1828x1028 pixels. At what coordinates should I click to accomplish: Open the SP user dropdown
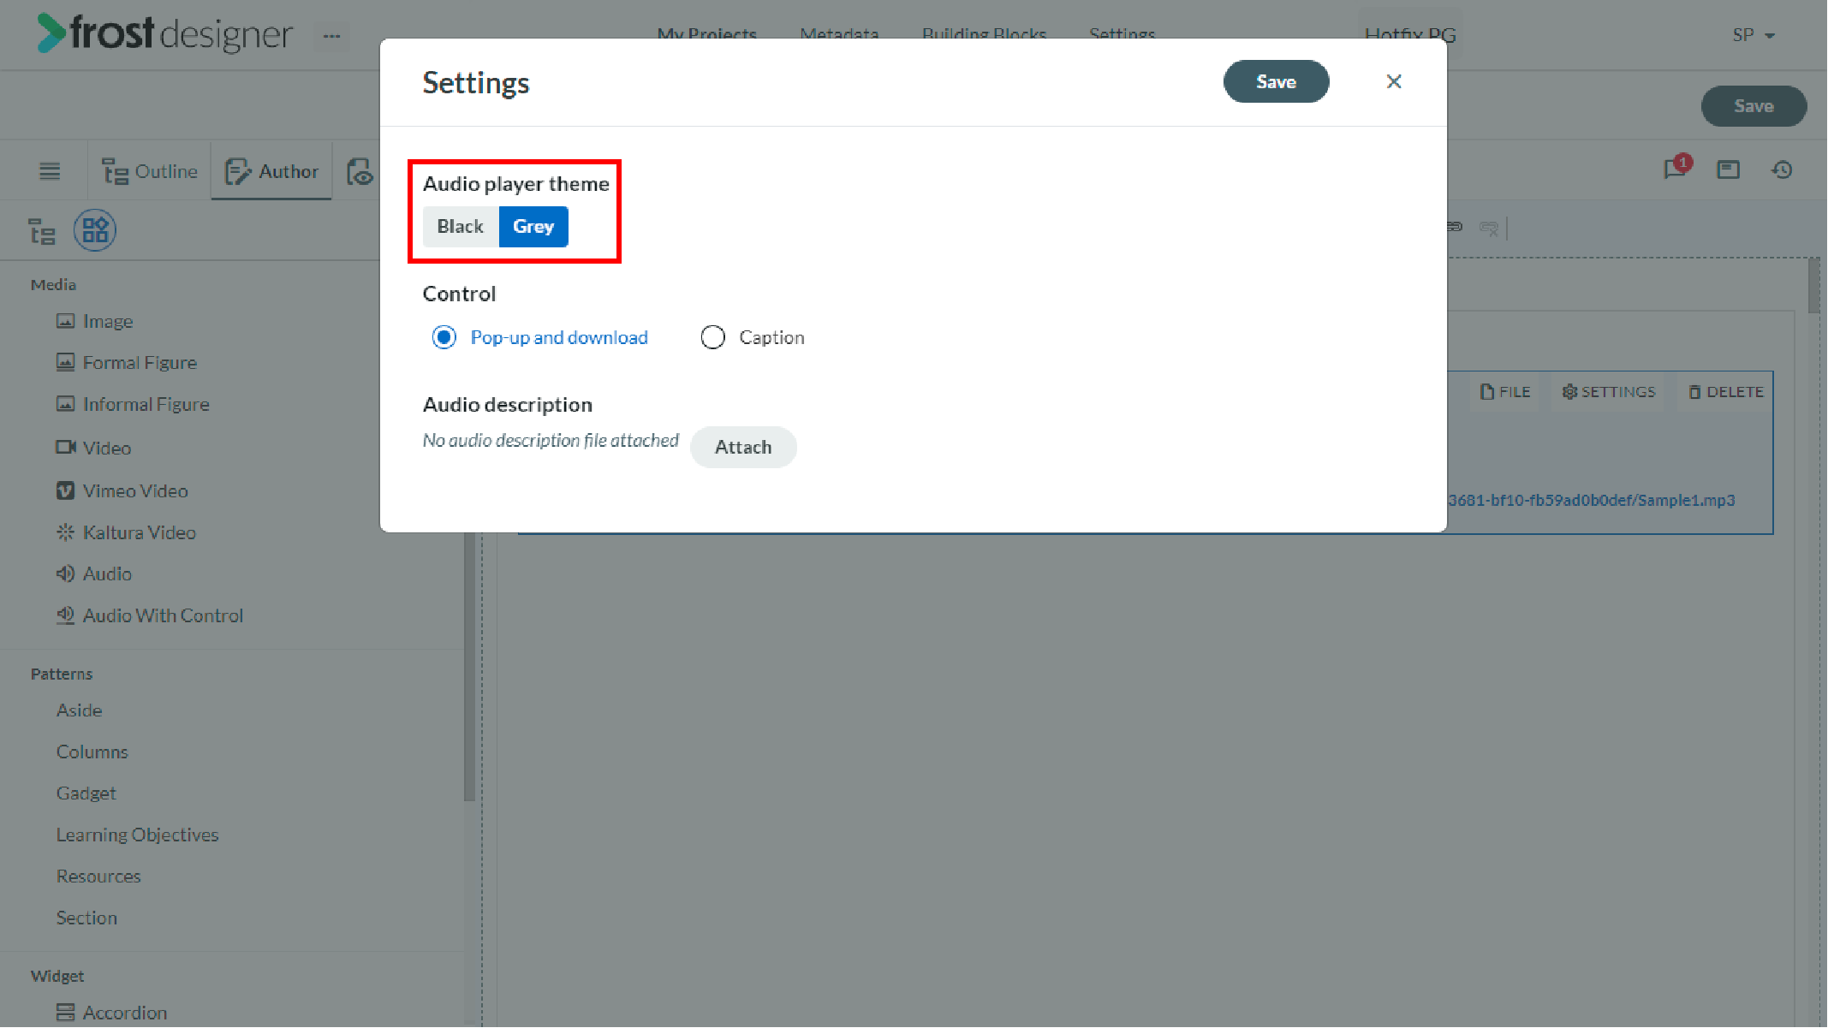1754,35
